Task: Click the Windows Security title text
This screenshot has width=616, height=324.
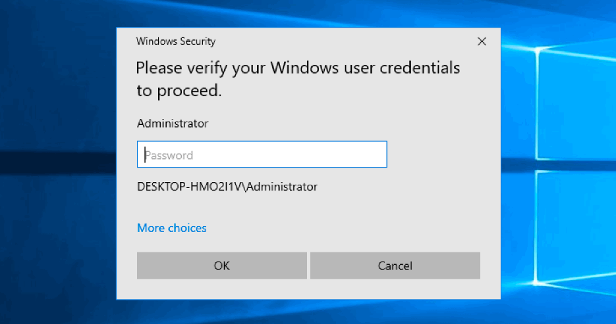Action: [176, 41]
